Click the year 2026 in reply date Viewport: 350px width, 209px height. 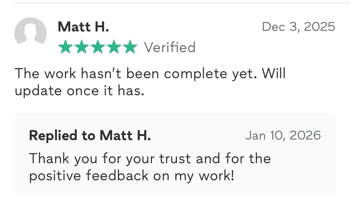pyautogui.click(x=305, y=135)
